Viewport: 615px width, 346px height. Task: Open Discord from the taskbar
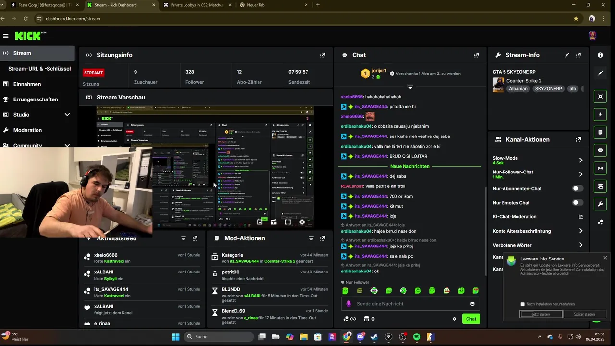360,337
